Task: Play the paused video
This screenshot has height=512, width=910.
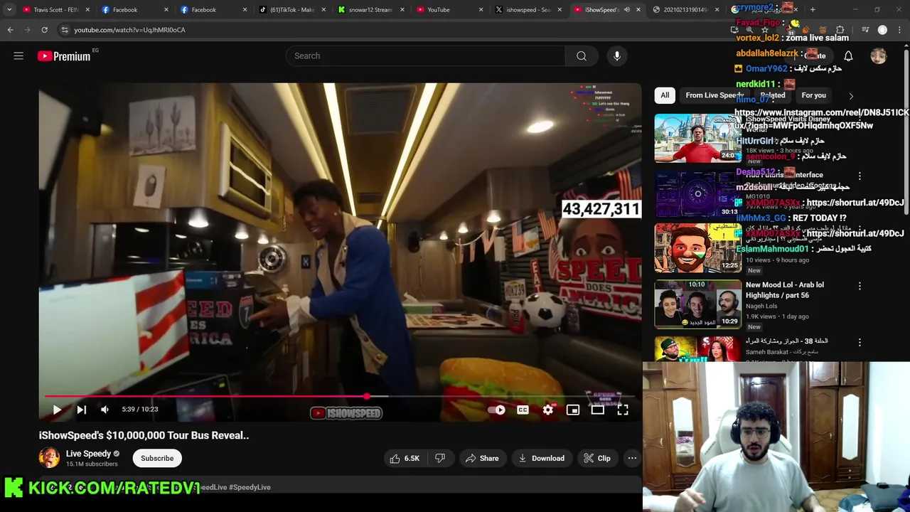Action: 57,410
